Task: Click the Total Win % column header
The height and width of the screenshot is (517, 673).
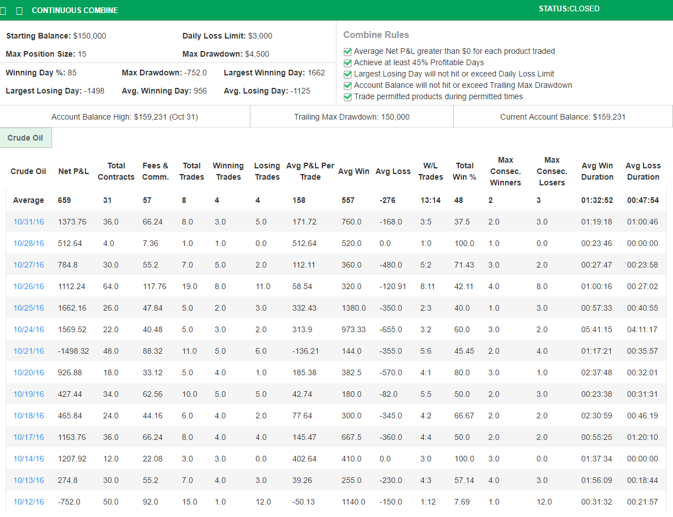Action: (x=465, y=171)
